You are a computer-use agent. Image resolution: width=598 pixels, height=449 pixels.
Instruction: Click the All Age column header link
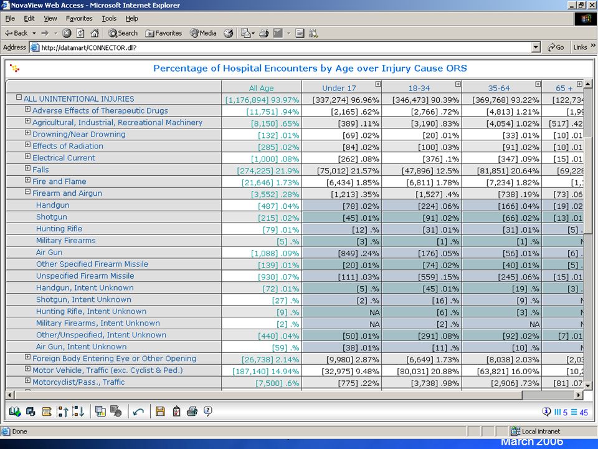pyautogui.click(x=261, y=88)
